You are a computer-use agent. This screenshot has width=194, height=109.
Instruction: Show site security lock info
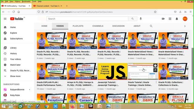[43, 12]
